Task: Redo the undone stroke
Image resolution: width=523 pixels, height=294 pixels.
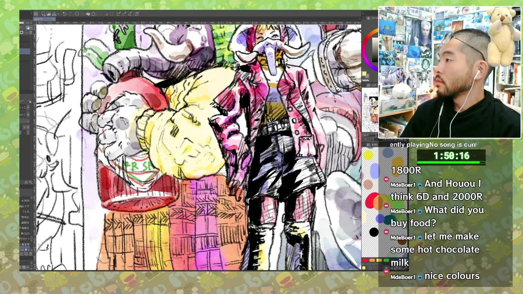Action: coord(70,14)
